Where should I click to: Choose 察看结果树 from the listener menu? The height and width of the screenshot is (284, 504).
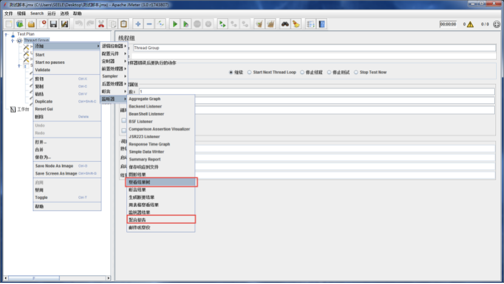[x=161, y=182]
